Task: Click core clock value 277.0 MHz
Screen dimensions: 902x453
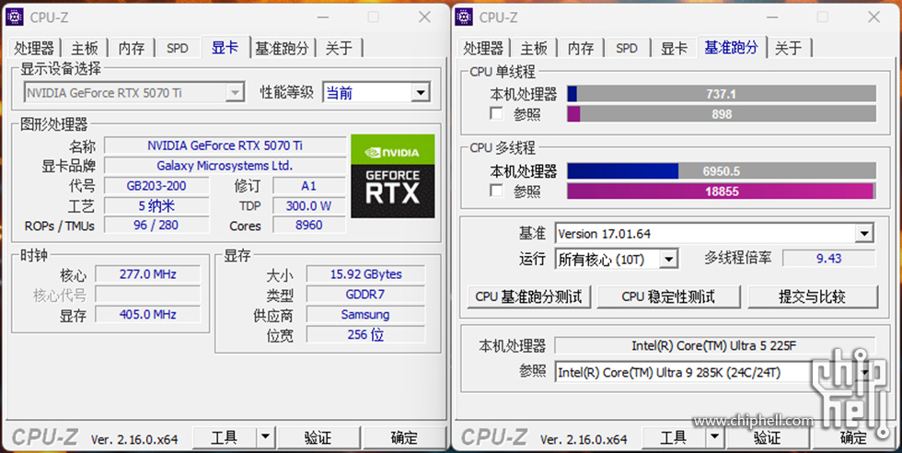Action: (148, 274)
